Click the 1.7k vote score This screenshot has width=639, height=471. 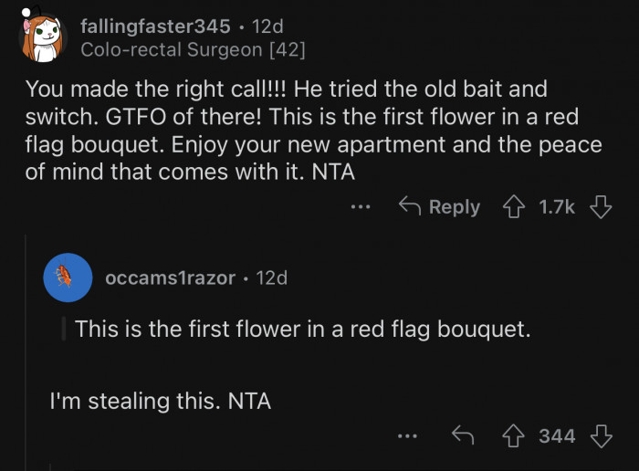click(557, 207)
